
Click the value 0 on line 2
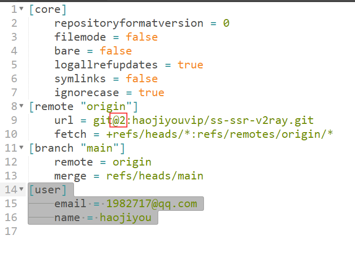[226, 23]
